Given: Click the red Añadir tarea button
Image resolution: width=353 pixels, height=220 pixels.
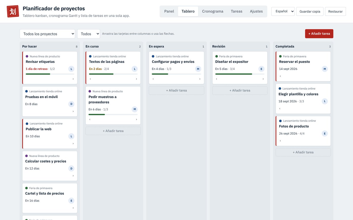Looking at the screenshot, I should click(319, 34).
